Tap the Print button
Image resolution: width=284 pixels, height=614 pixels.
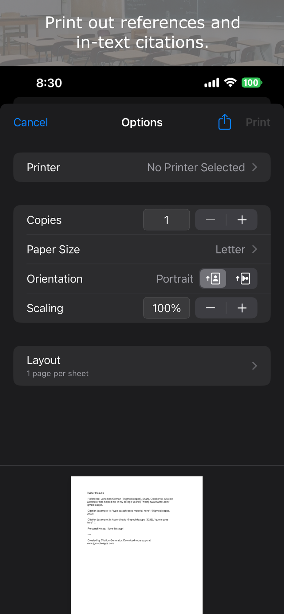coord(258,122)
